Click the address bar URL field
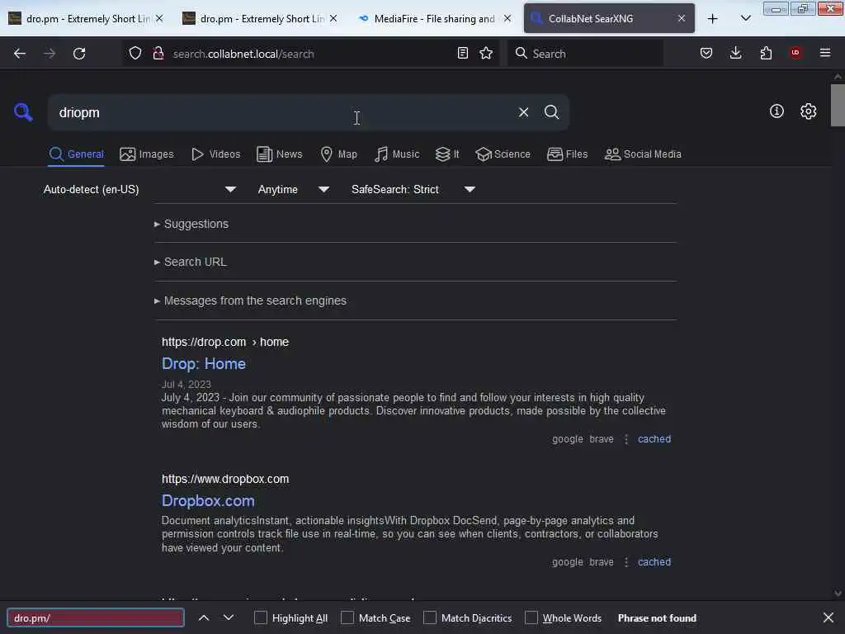 coord(310,54)
